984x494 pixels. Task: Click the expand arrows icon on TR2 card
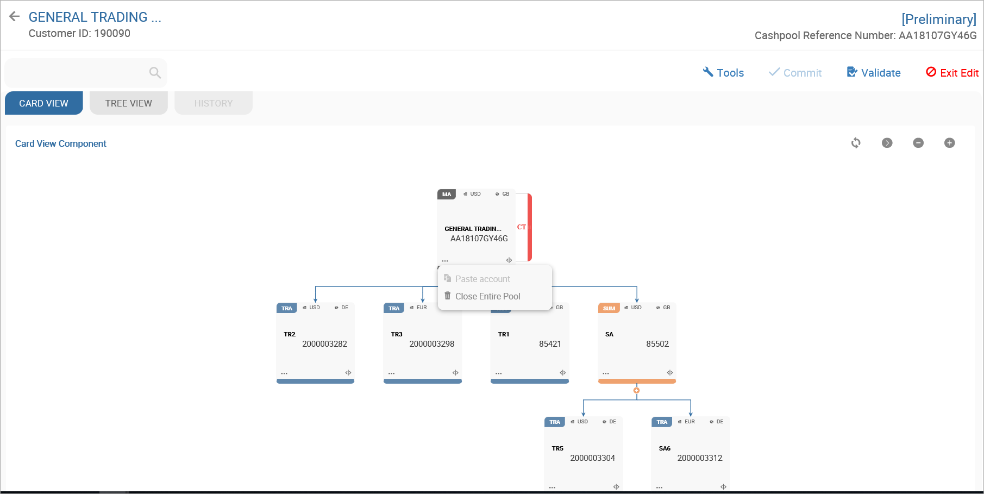[x=348, y=373]
